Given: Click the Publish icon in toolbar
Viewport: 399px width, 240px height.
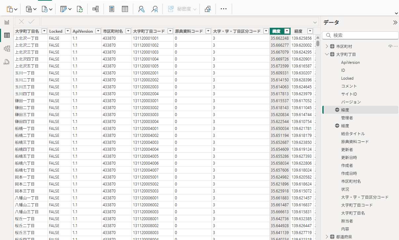Looking at the screenshot, I should [208, 9].
